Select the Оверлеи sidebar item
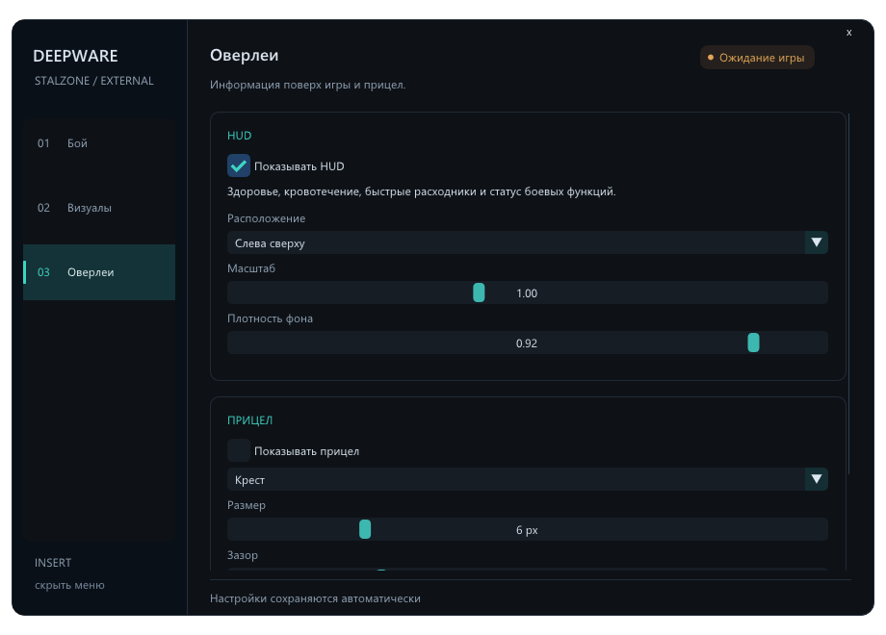Screen dimensions: 886x635 pos(99,272)
